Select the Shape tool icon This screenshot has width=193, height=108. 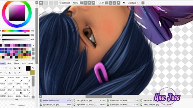point(15,68)
